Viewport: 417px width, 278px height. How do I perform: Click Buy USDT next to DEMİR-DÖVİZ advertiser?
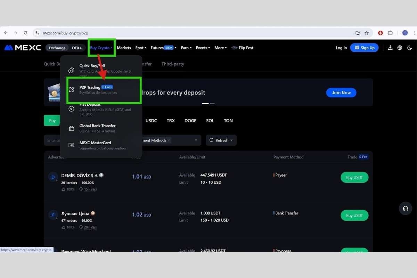tap(354, 177)
